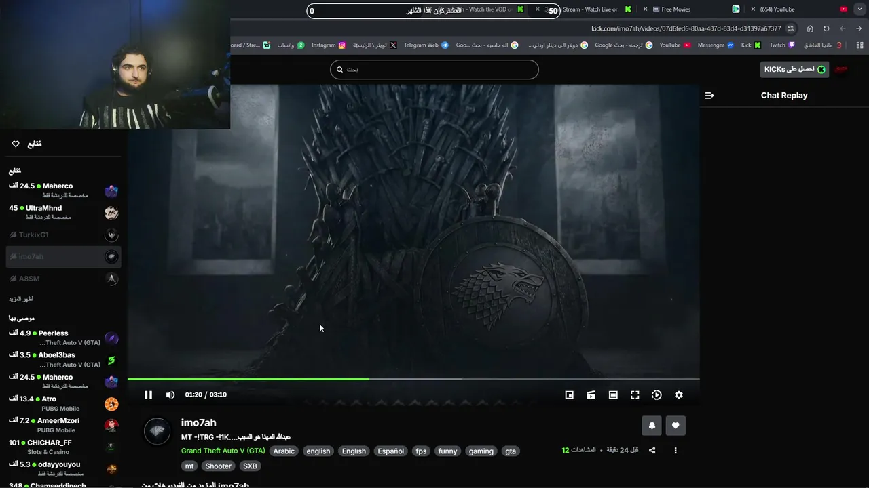869x488 pixels.
Task: Open odayyouyou channel
Action: pos(63,468)
